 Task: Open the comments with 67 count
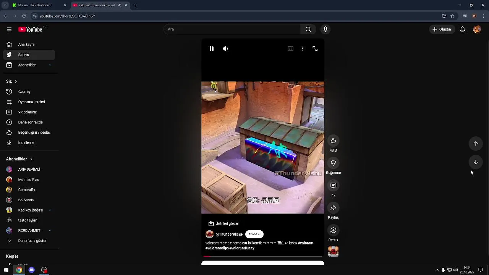(333, 185)
